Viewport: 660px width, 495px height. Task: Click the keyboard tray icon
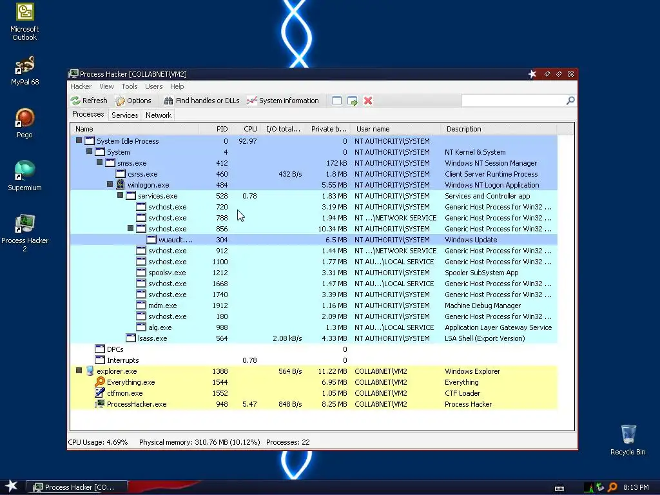[559, 488]
